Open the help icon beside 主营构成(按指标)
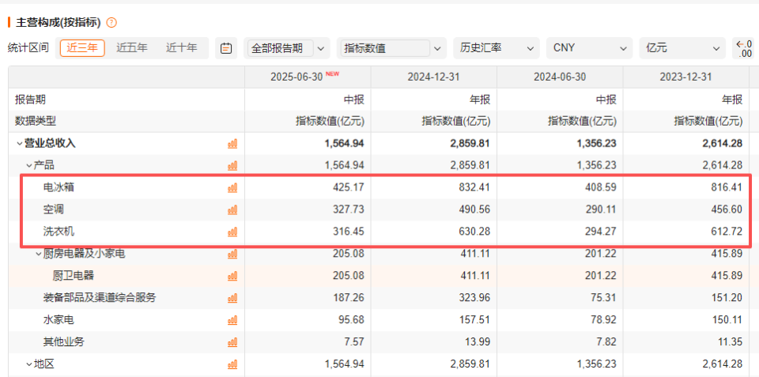The height and width of the screenshot is (377, 759). click(x=111, y=22)
